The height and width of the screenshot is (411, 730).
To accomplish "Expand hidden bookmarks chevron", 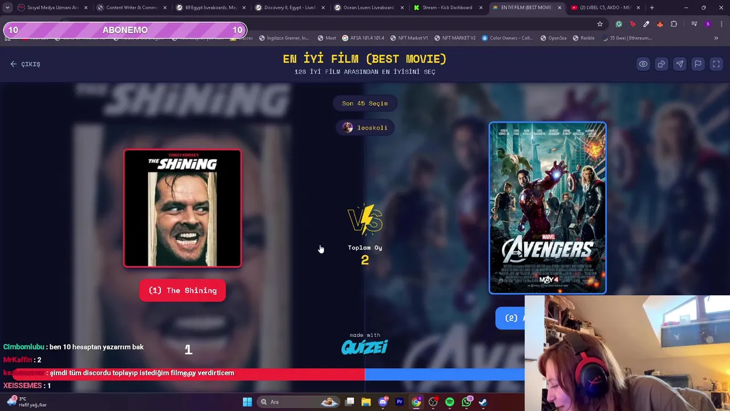I will point(716,38).
